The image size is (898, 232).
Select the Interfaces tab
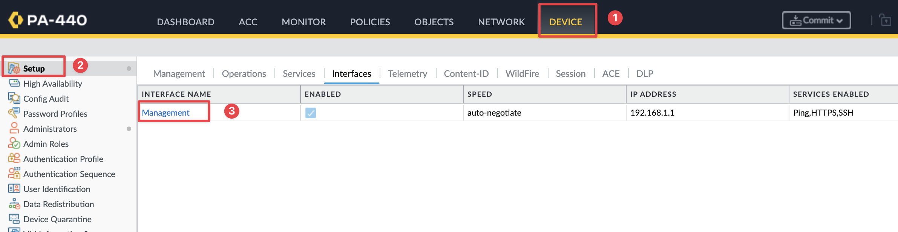[352, 73]
